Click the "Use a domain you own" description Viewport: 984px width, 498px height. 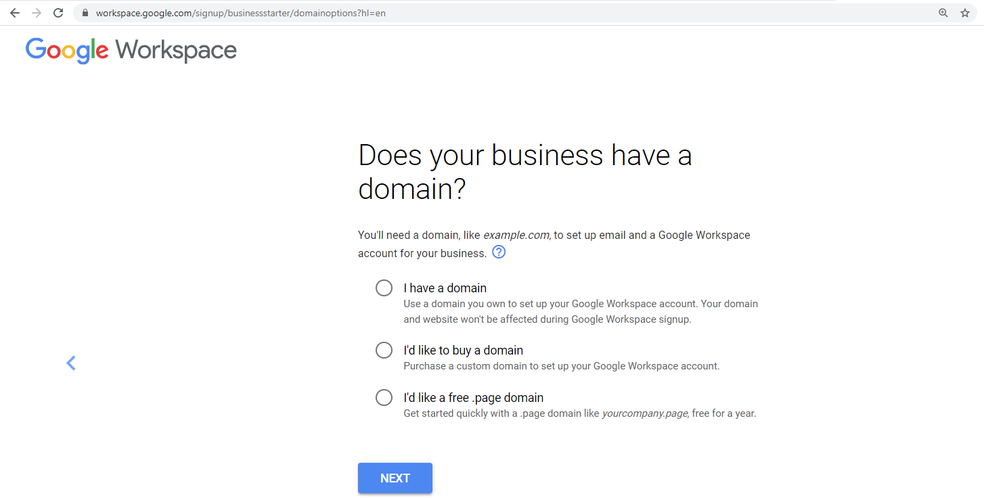(x=581, y=311)
